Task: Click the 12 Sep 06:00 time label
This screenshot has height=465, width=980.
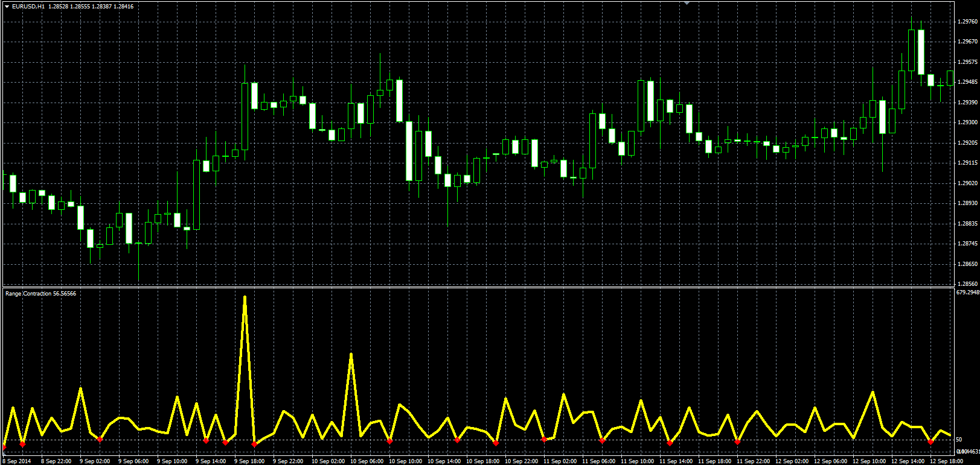Action: [x=830, y=461]
